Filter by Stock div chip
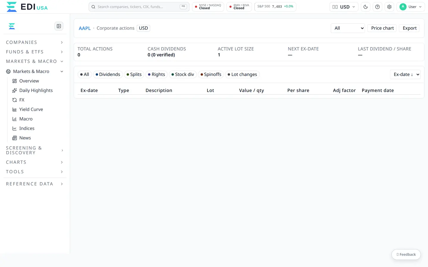The width and height of the screenshot is (428, 267). 183,74
